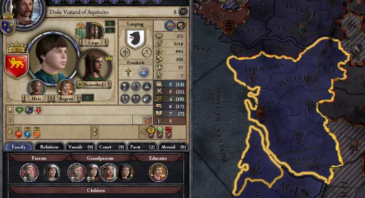This screenshot has width=365, height=198.
Task: Click the goblet ambition icon
Action: coord(125,87)
